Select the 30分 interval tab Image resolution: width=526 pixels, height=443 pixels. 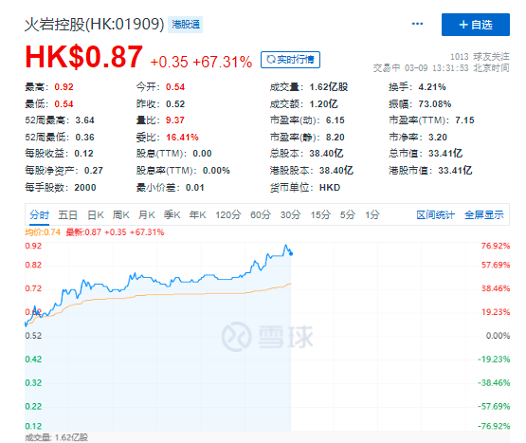tap(291, 215)
